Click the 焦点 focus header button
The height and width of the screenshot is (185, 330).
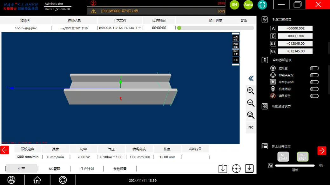[167, 149]
